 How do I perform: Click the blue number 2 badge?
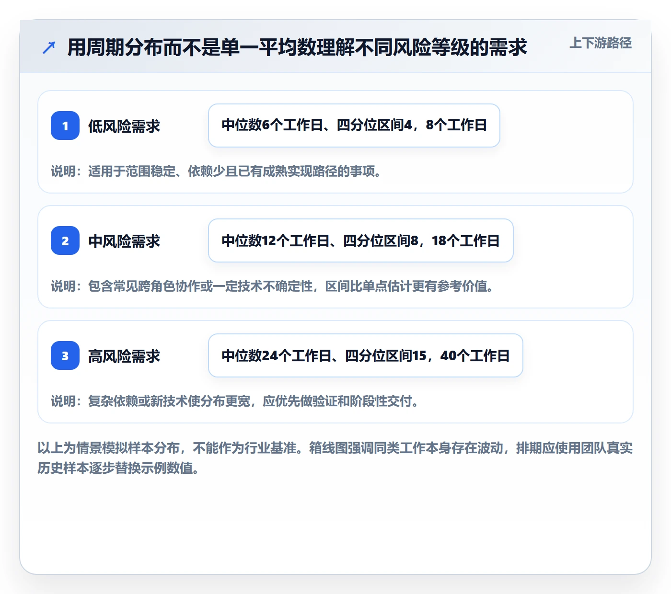point(65,240)
